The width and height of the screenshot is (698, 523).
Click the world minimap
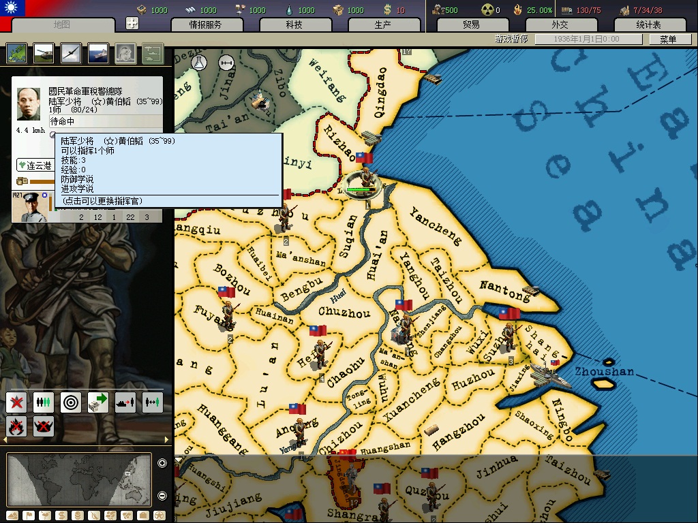[x=79, y=479]
